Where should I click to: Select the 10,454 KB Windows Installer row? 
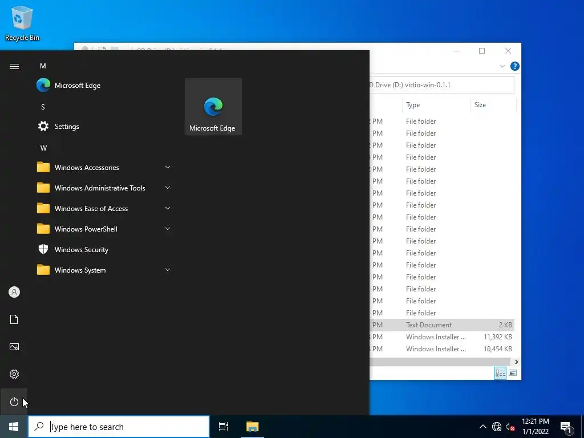(x=442, y=348)
